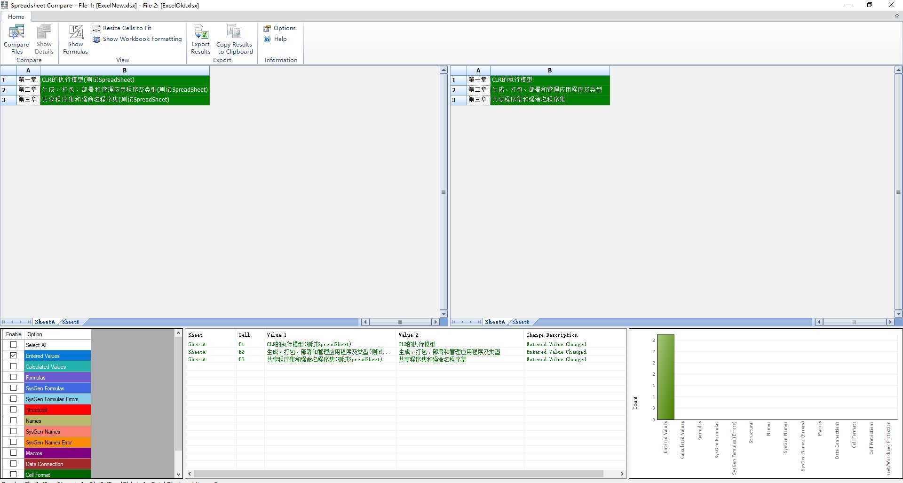Viewport: 903px width, 483px height.
Task: Click Change Description column header
Action: [x=574, y=335]
